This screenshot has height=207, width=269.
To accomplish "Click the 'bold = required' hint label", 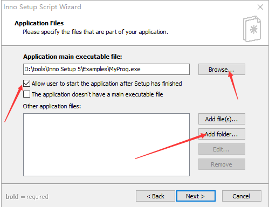I will [27, 197].
